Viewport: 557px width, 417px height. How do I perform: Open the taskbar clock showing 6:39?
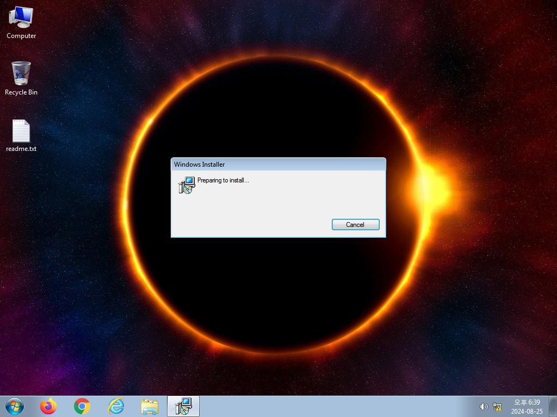coord(527,402)
